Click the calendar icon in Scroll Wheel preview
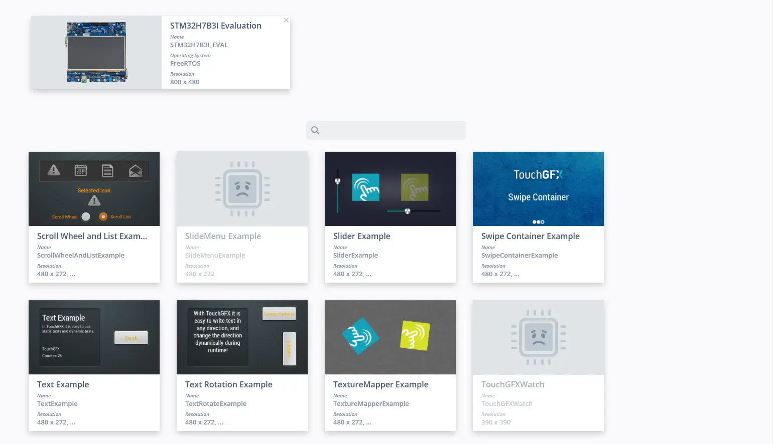 pyautogui.click(x=81, y=170)
